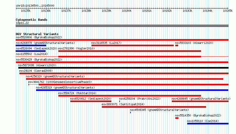Click the 10136k ruler tick label

click(x=46, y=11)
